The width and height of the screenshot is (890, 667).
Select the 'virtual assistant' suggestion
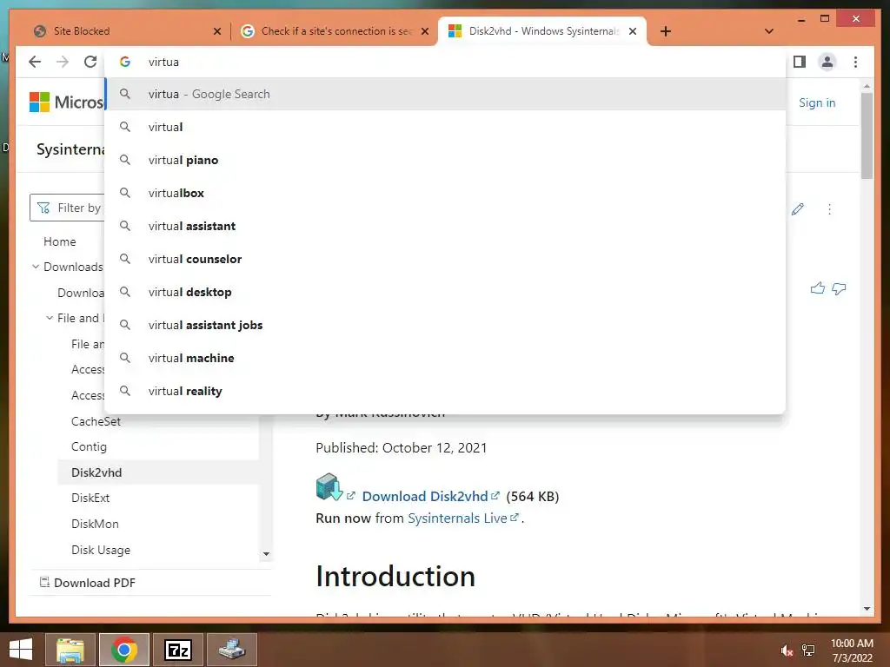446,226
